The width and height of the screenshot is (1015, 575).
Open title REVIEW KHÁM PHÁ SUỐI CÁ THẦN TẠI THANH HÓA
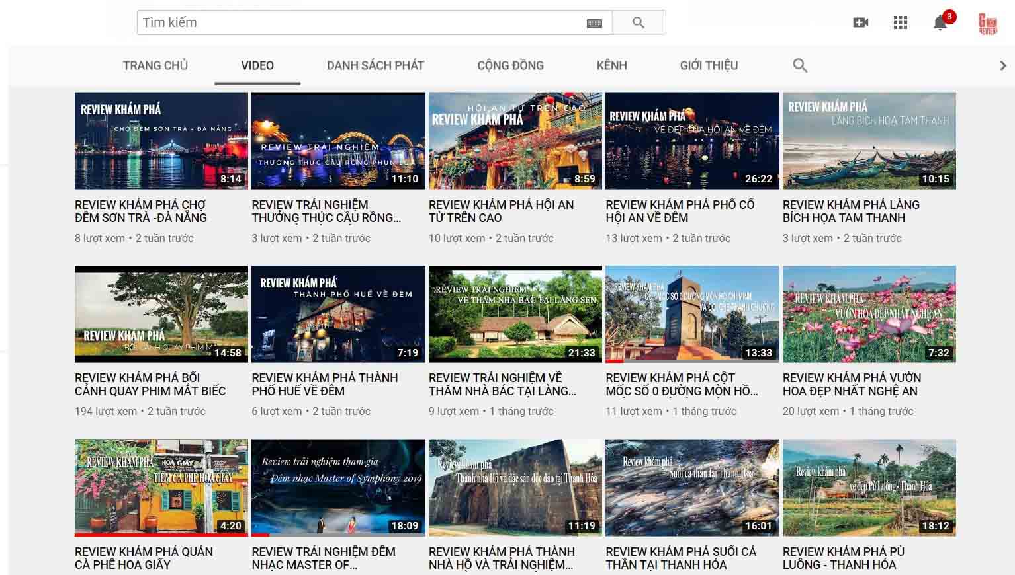(681, 558)
